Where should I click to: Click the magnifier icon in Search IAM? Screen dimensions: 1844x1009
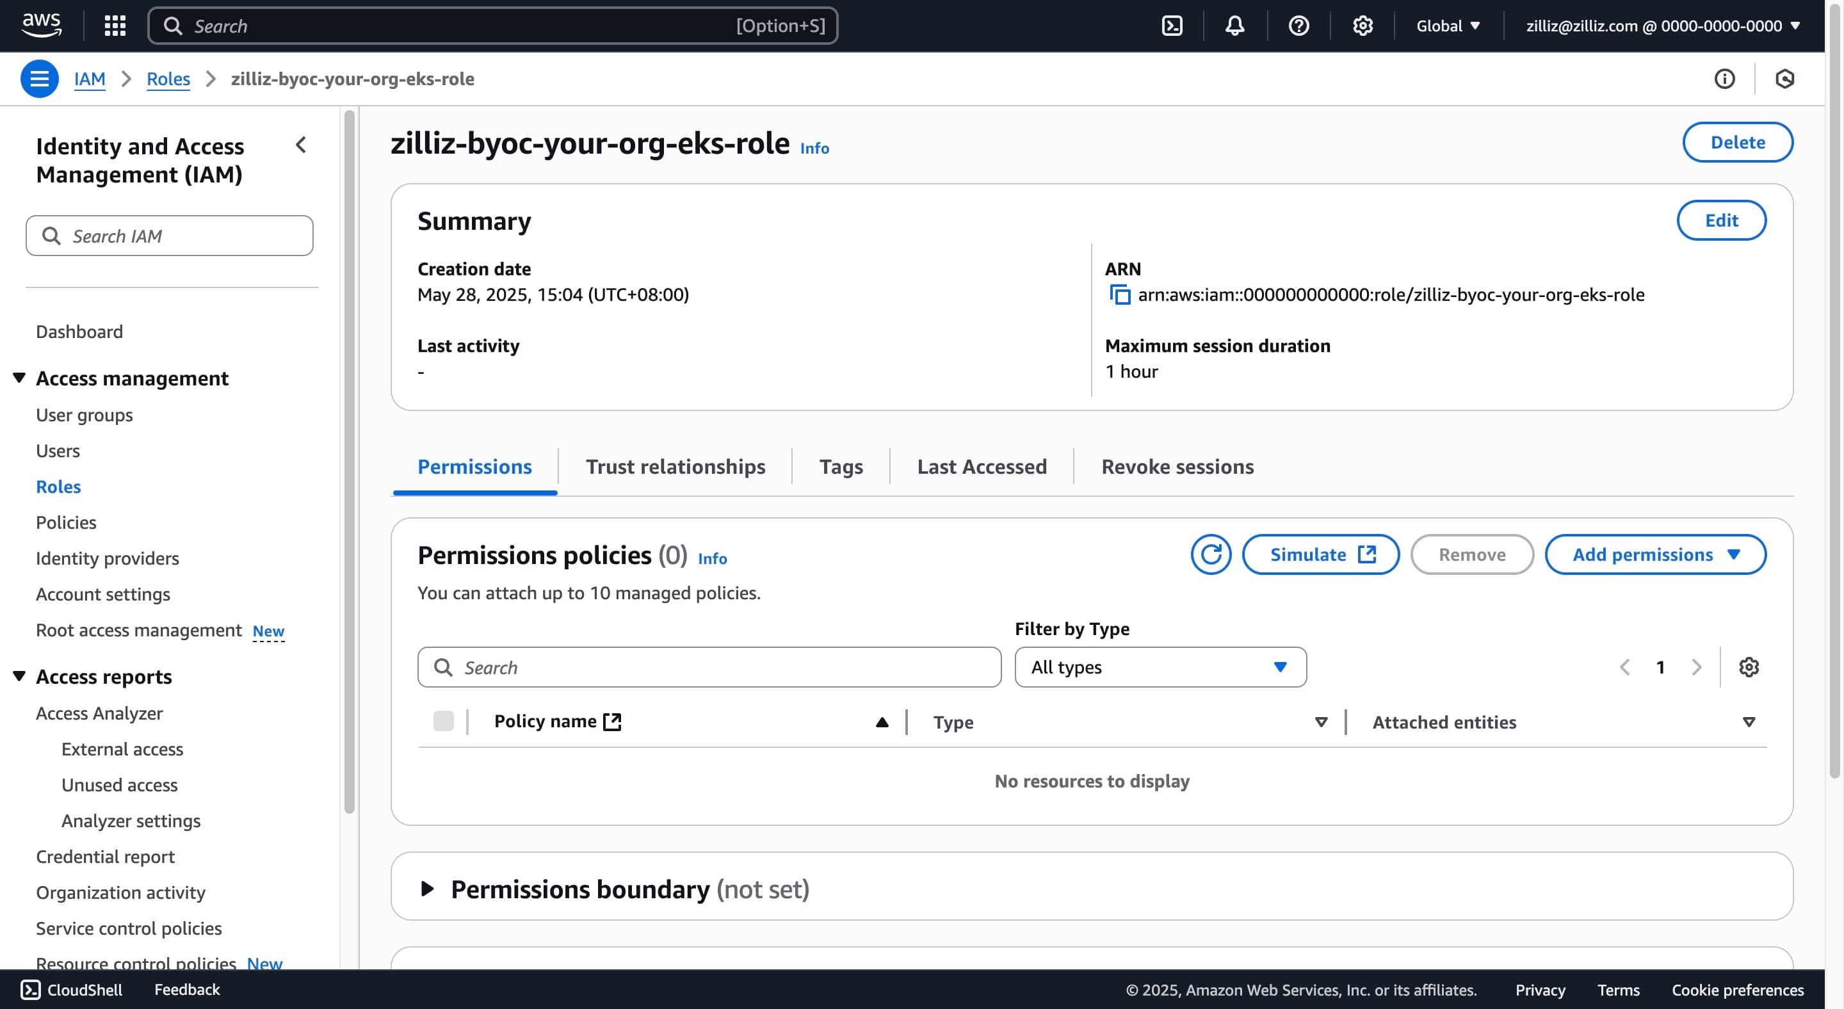[51, 236]
